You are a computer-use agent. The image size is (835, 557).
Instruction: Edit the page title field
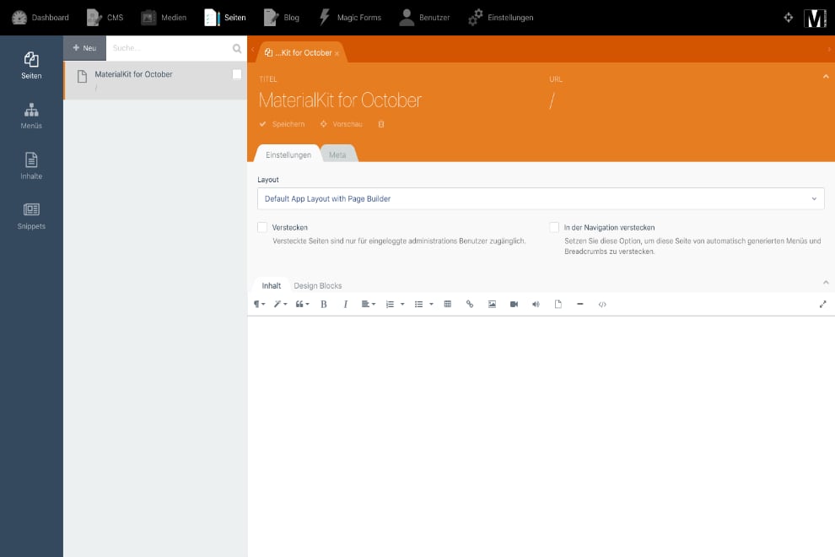(396, 100)
